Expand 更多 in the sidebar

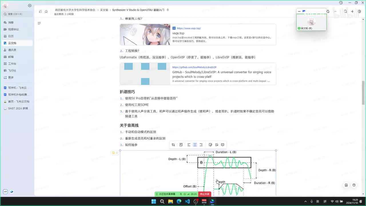click(17, 78)
